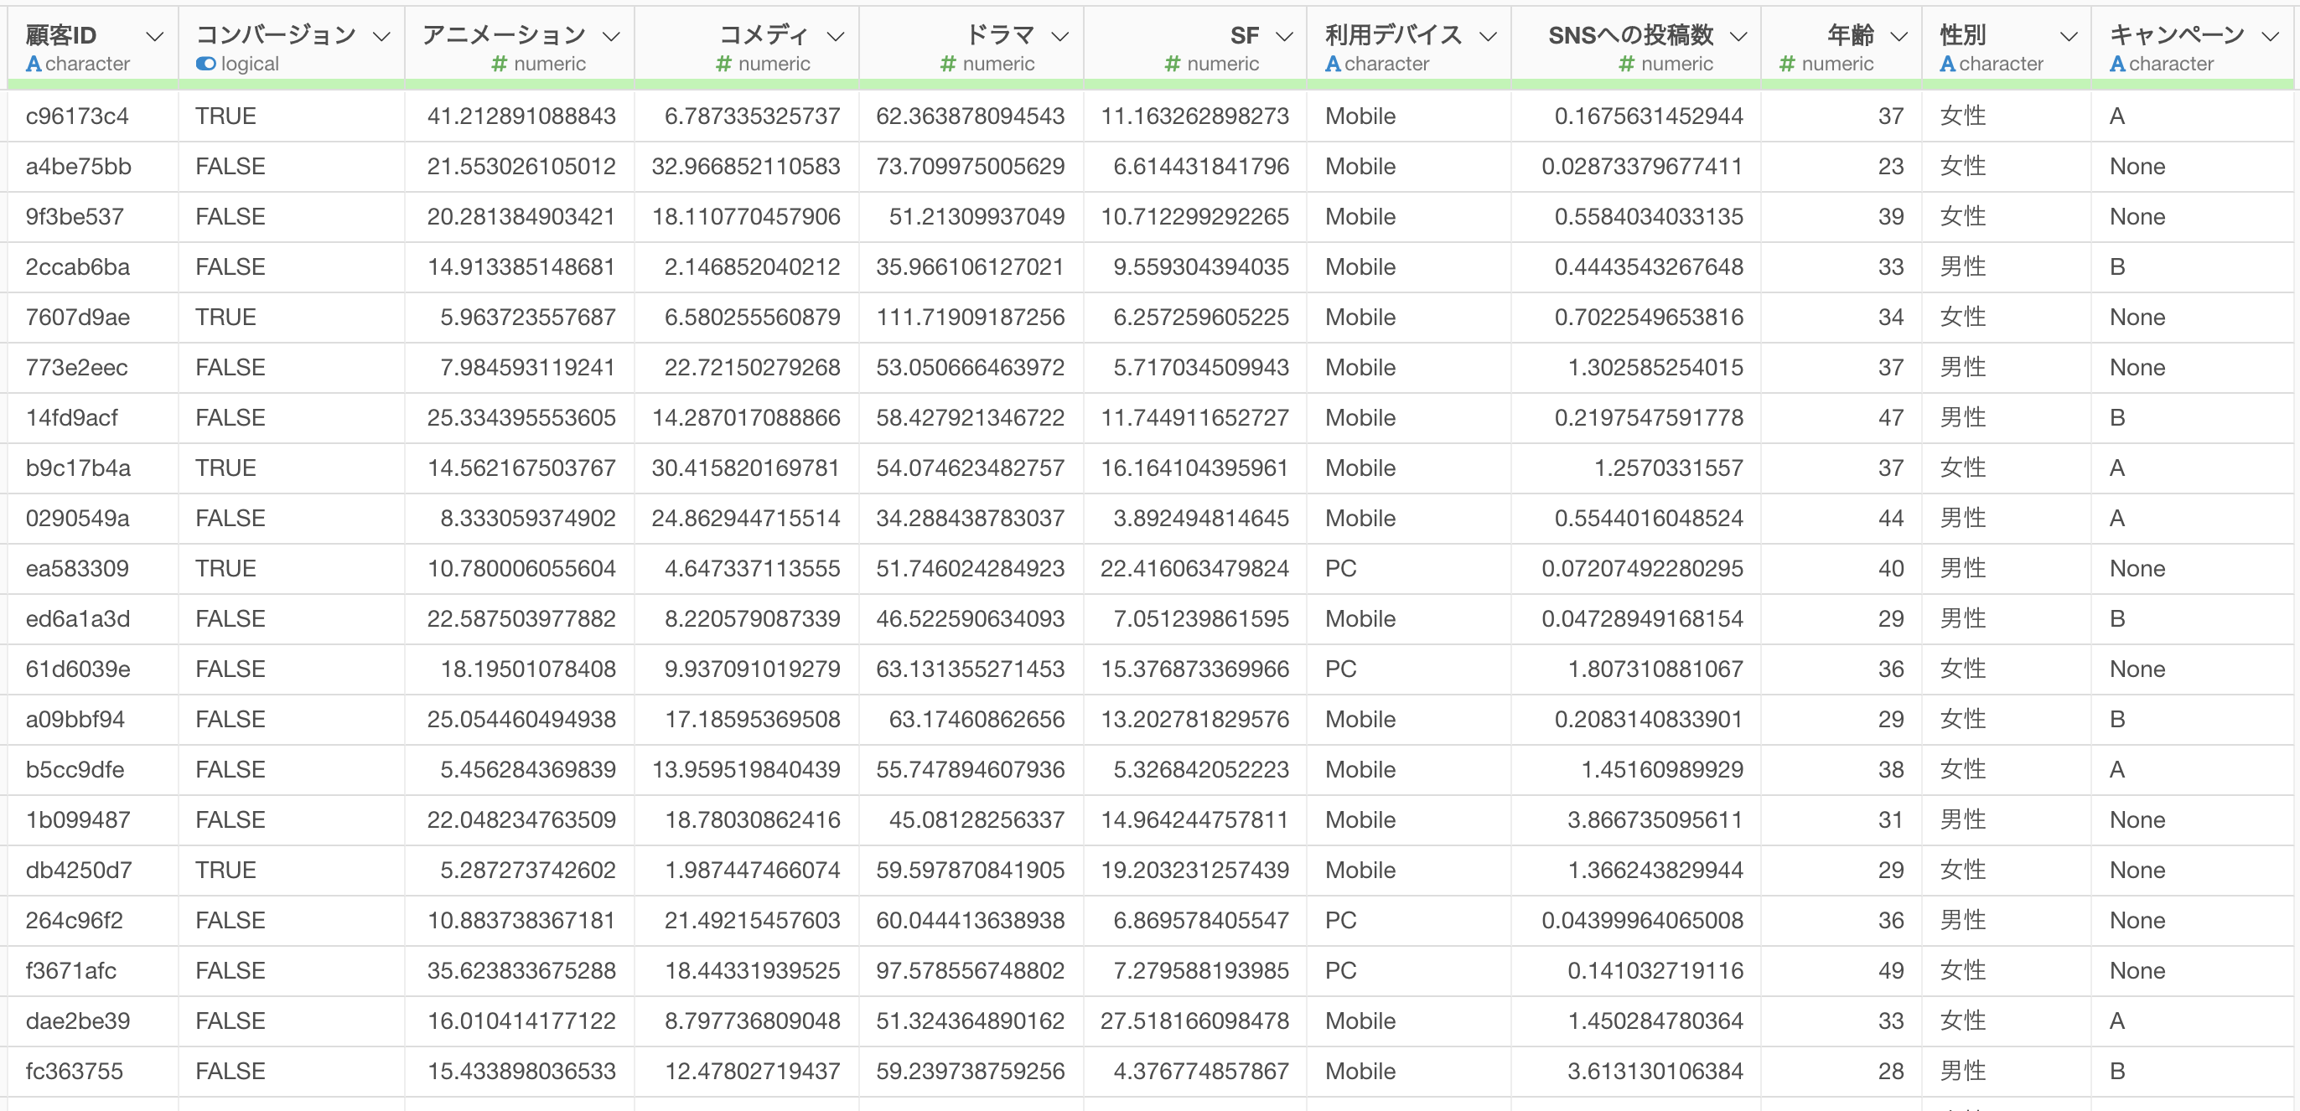Click campaign value A in row b5cc9dfe
The height and width of the screenshot is (1111, 2300).
2118,770
